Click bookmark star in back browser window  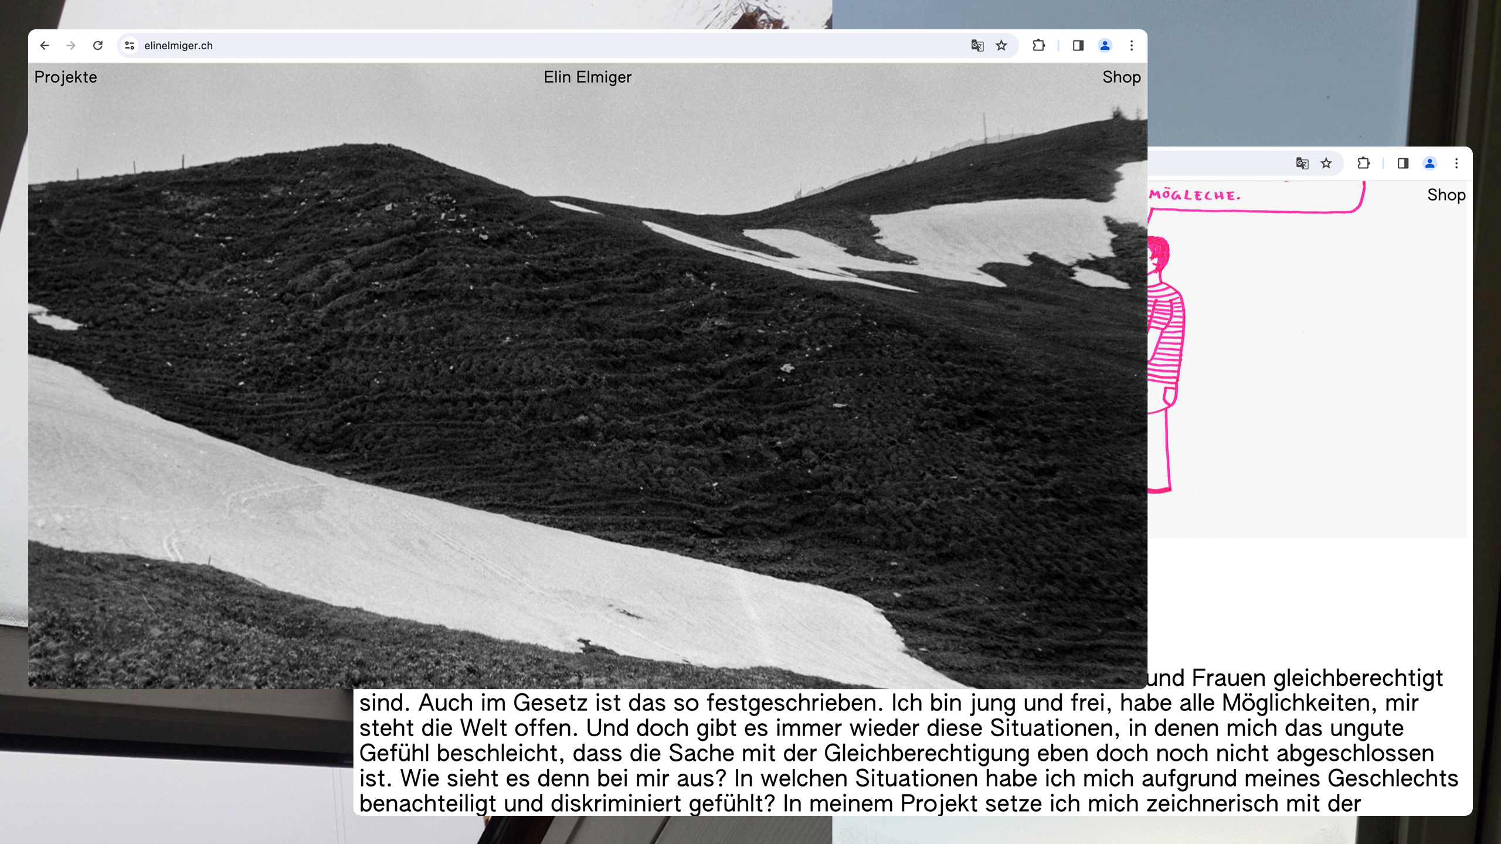tap(1326, 163)
